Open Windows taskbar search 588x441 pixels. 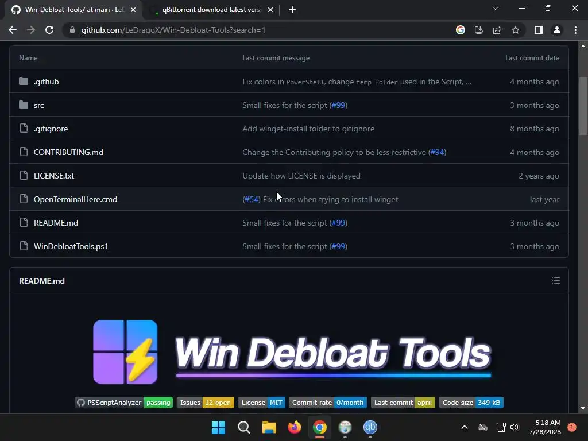(243, 427)
